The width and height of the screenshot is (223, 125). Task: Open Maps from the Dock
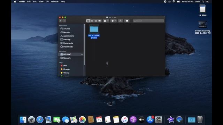pos(74,120)
